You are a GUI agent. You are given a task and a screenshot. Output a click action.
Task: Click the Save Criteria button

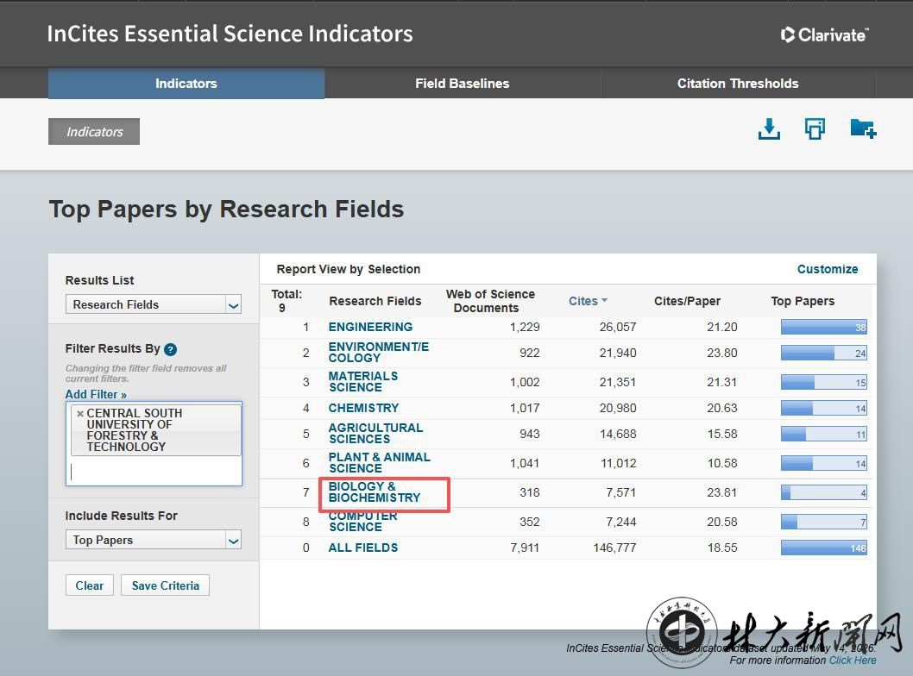pos(166,585)
